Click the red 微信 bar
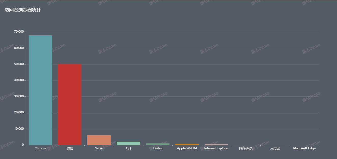Screen dimensions: 337x159 point(70,104)
